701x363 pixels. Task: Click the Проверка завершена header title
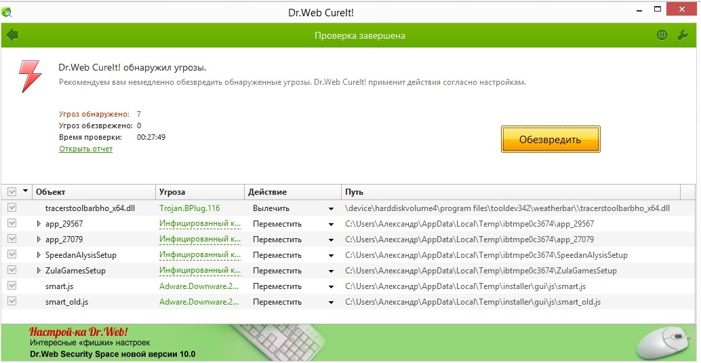click(360, 35)
